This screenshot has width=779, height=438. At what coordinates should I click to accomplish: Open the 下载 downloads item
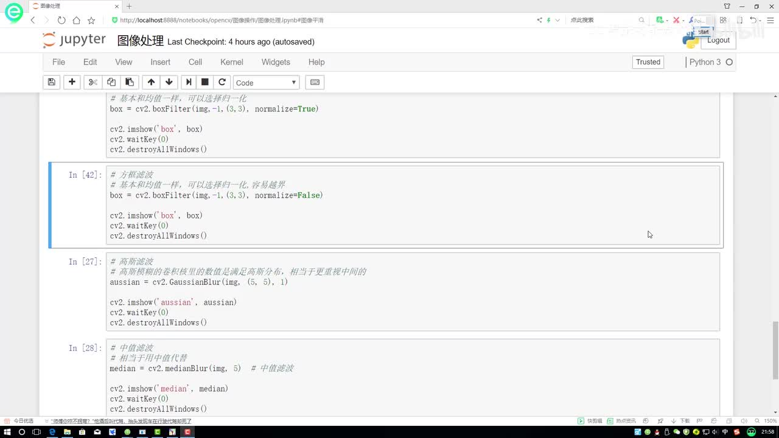[x=681, y=421]
